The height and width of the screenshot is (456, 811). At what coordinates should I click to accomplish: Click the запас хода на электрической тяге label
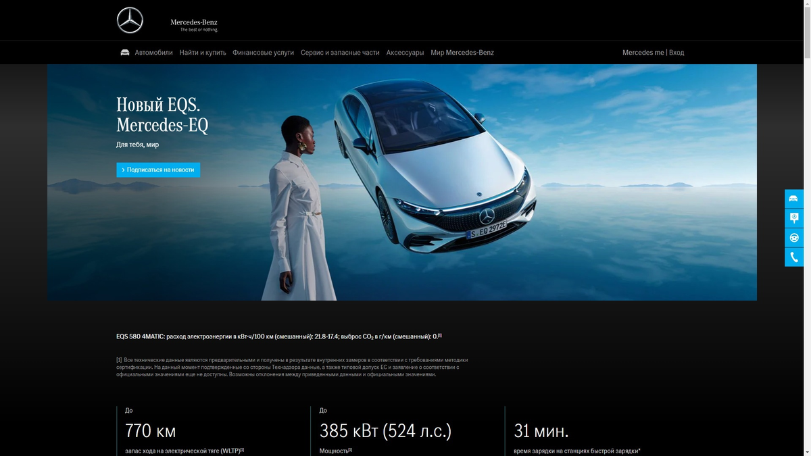(185, 451)
